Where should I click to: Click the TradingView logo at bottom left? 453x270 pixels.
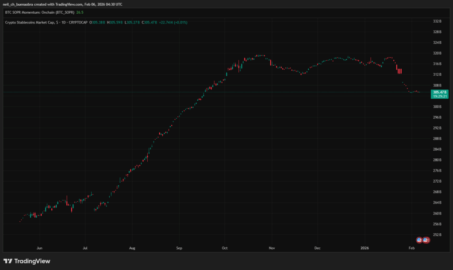[x=27, y=261]
